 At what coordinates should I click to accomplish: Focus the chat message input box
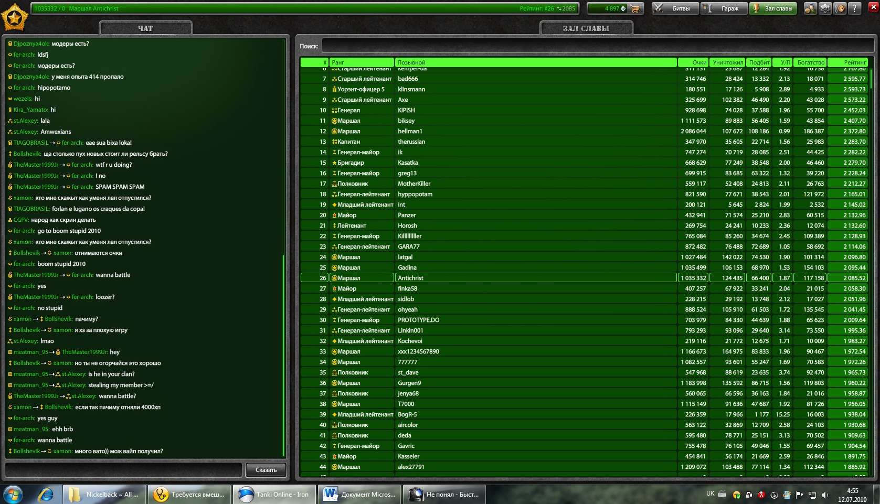coord(124,470)
